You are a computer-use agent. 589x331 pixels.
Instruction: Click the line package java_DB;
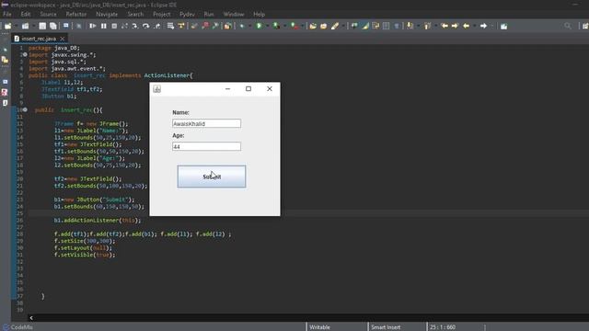pyautogui.click(x=54, y=48)
